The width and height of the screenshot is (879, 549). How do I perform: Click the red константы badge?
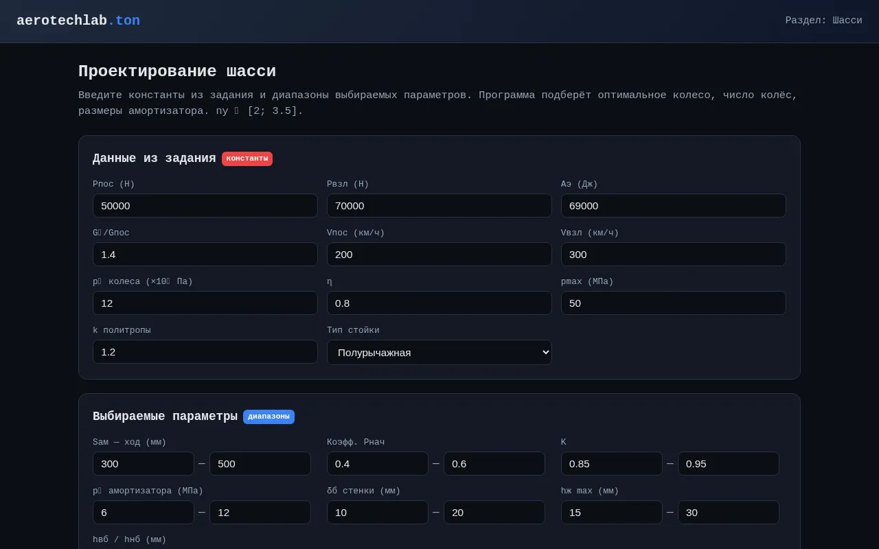(247, 159)
